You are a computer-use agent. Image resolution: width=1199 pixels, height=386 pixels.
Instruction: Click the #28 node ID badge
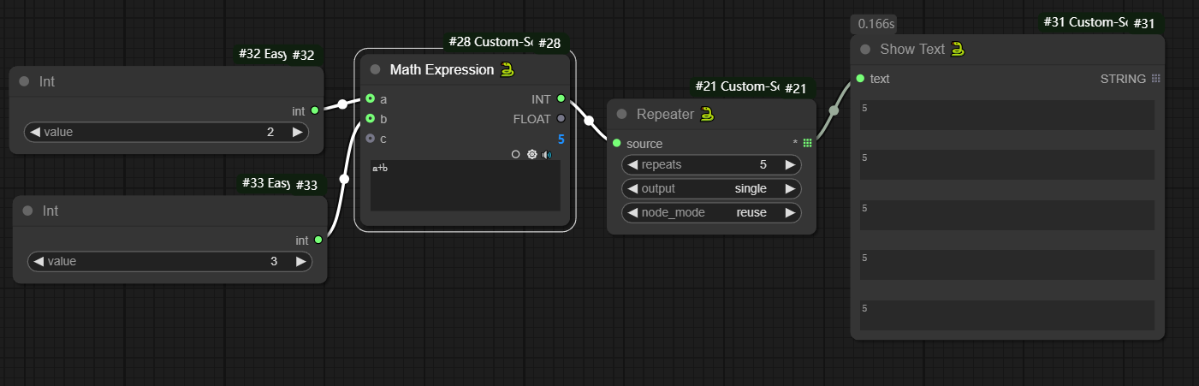coord(549,44)
